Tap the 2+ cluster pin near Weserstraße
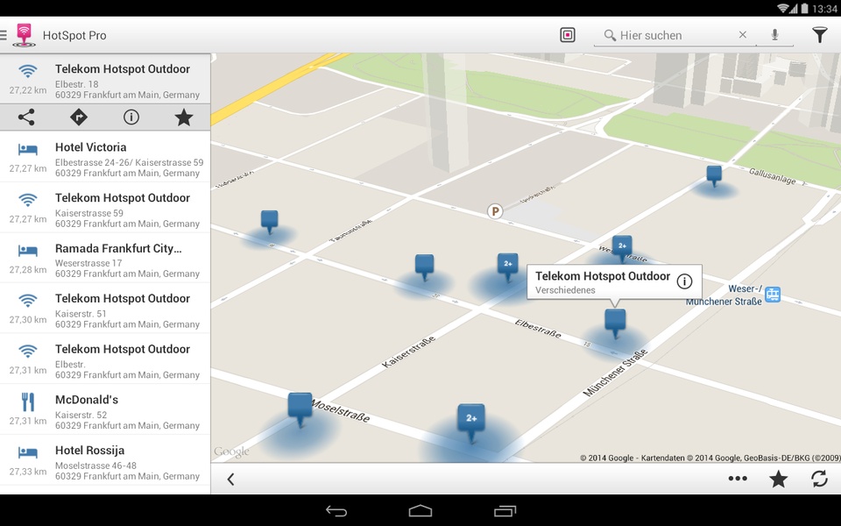Viewport: 841px width, 526px height. pyautogui.click(x=622, y=248)
